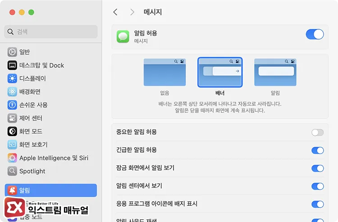This screenshot has width=338, height=222.
Task: Go forward with the right chevron
Action: coord(132,12)
